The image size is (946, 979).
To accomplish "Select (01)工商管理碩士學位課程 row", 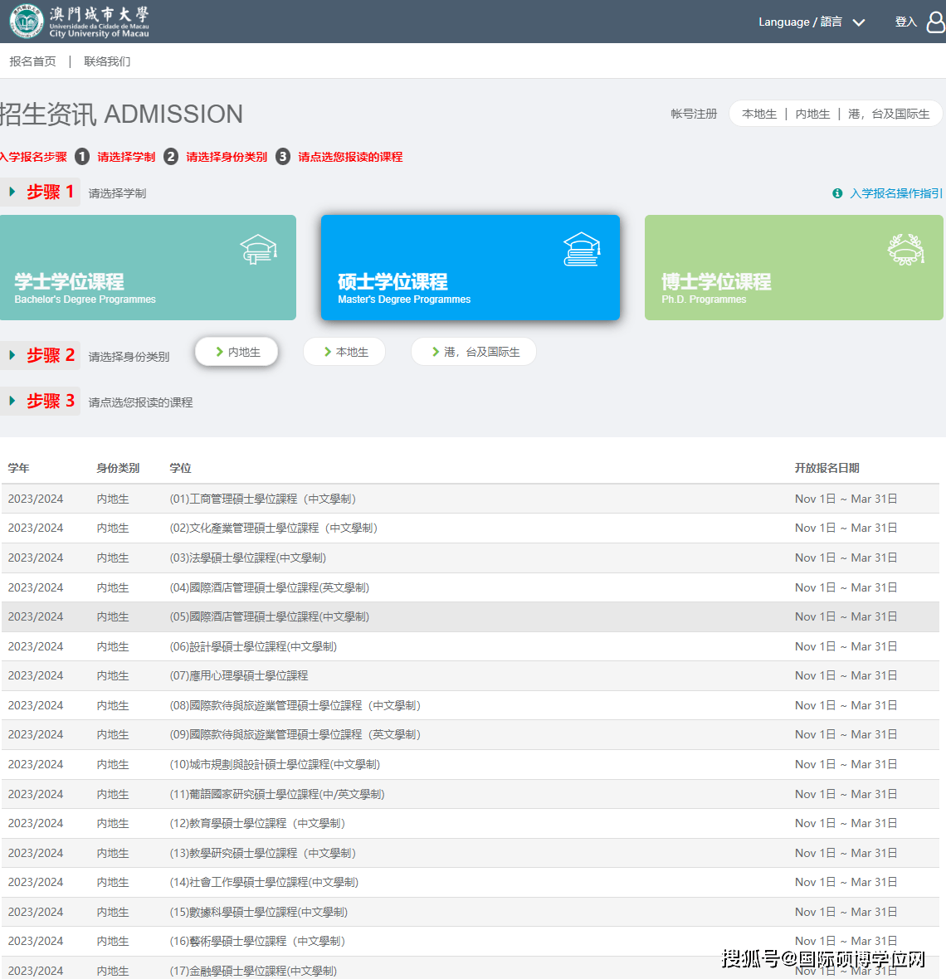I will (x=471, y=499).
